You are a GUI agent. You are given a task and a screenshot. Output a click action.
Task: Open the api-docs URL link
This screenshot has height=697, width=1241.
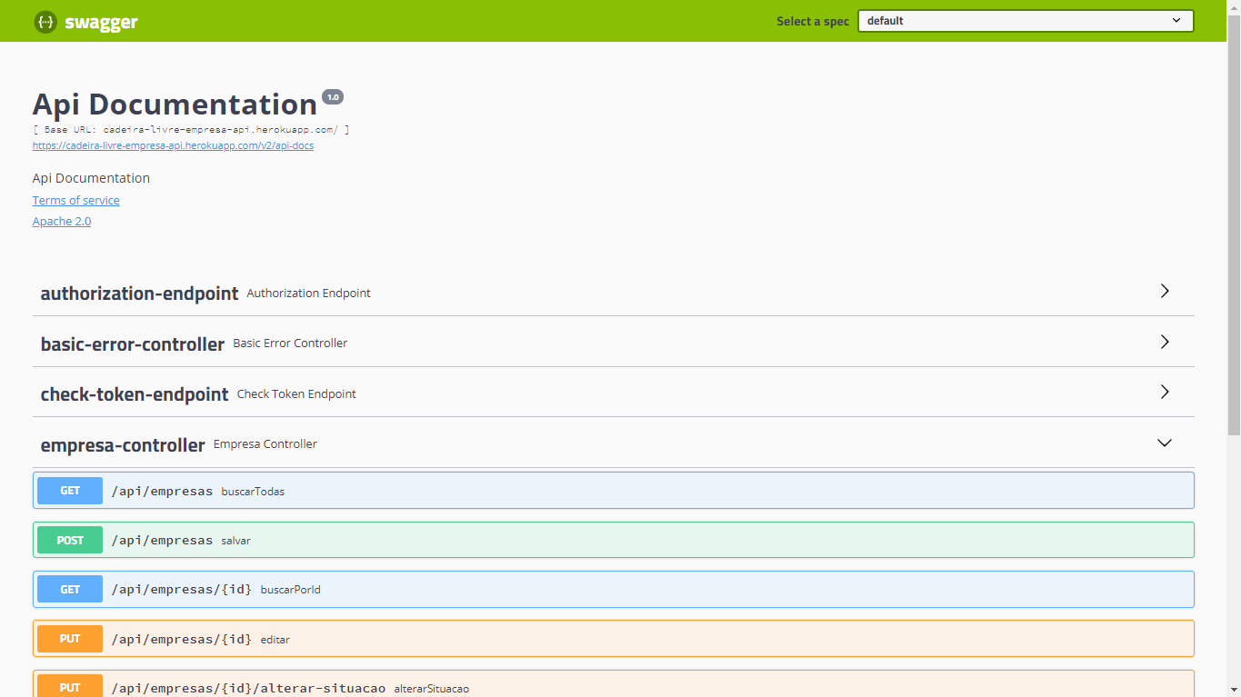[173, 145]
